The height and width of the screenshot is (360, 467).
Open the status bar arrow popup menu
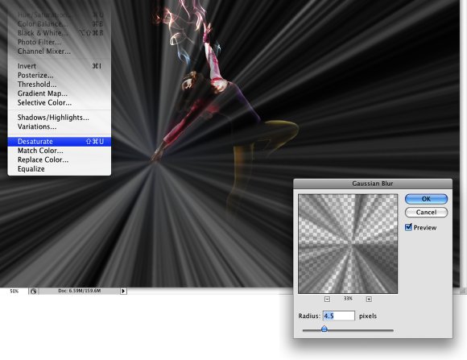124,291
